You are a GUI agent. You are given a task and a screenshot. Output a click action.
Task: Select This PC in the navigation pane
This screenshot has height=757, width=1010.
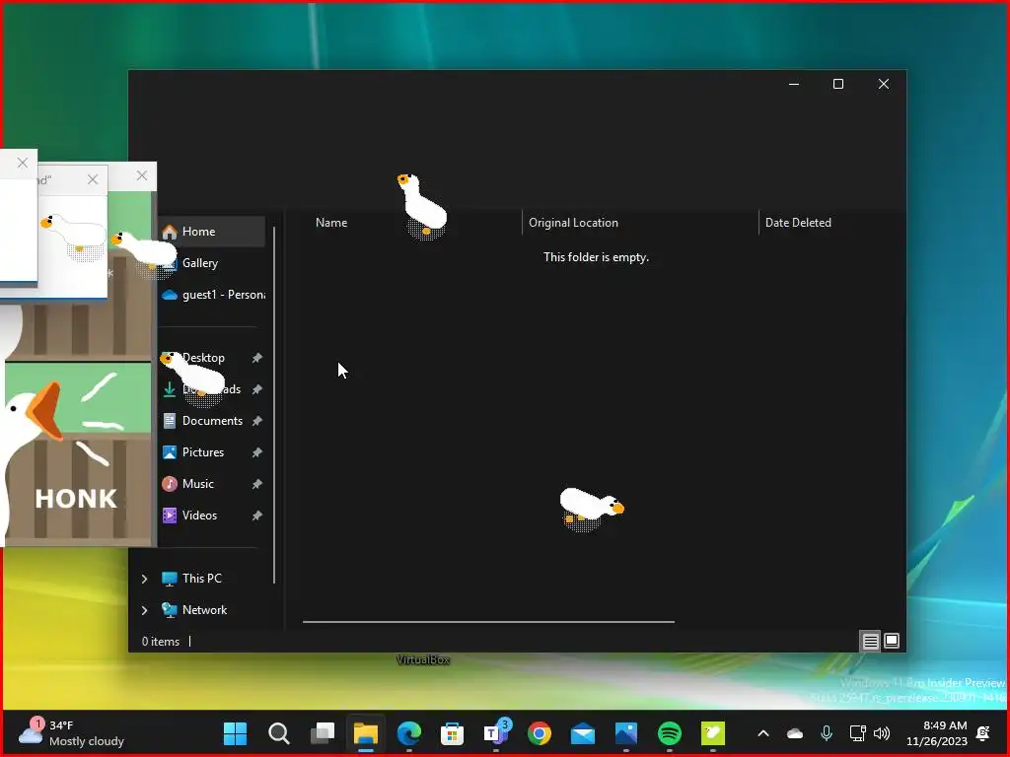click(201, 579)
